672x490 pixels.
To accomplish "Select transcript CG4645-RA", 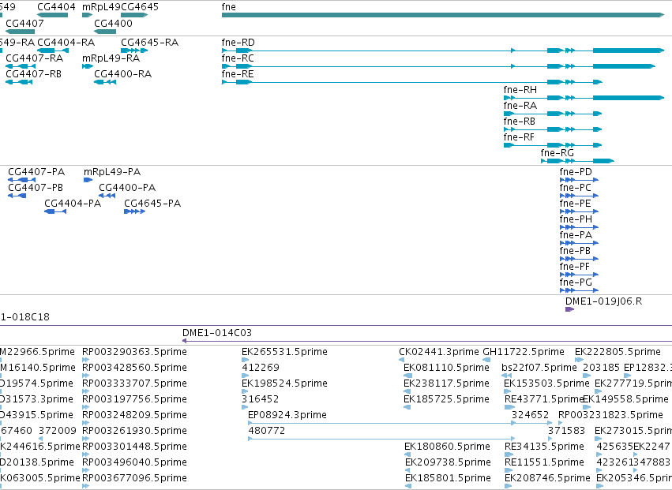I will pos(149,43).
